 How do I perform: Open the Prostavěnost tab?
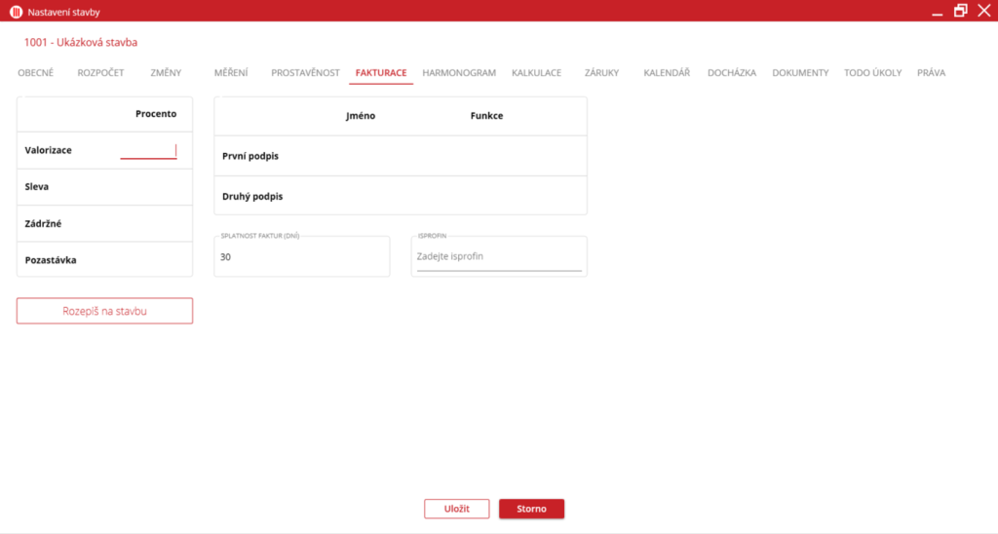[x=305, y=73]
